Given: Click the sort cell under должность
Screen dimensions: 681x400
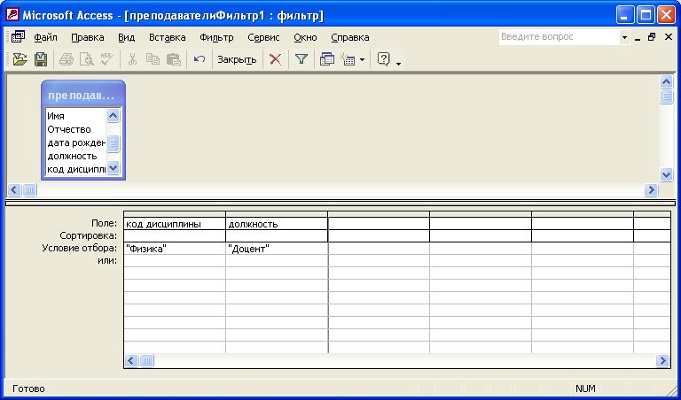Looking at the screenshot, I should pyautogui.click(x=277, y=236).
